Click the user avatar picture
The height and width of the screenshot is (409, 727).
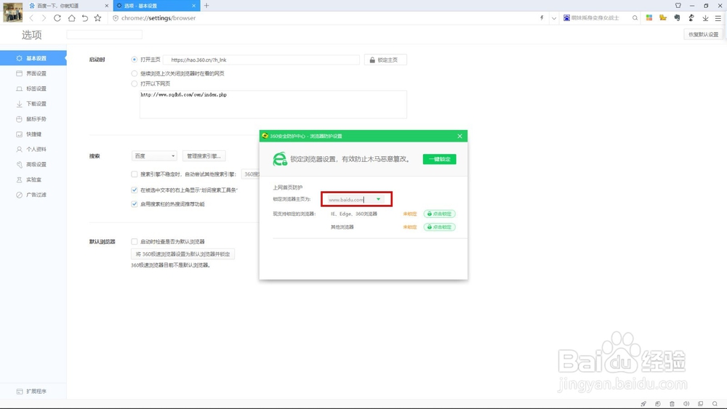[x=12, y=12]
